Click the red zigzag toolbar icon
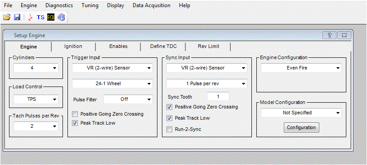 (x=31, y=17)
